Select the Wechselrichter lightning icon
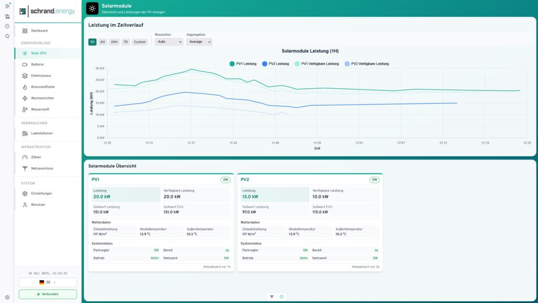 tap(25, 98)
